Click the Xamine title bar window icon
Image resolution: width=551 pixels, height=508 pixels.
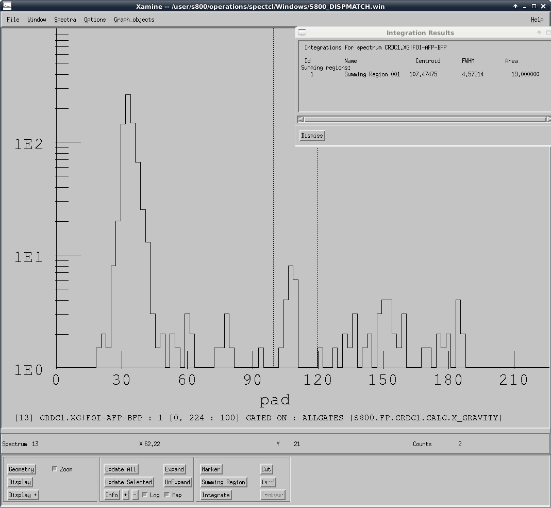[7, 6]
